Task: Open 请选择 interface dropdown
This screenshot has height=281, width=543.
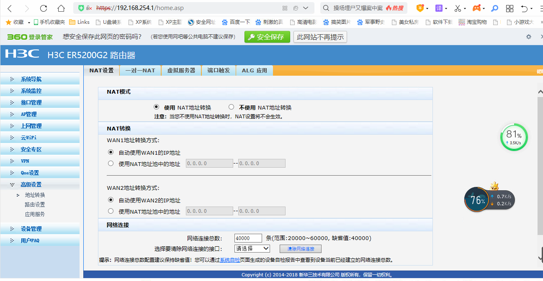Action: click(252, 248)
